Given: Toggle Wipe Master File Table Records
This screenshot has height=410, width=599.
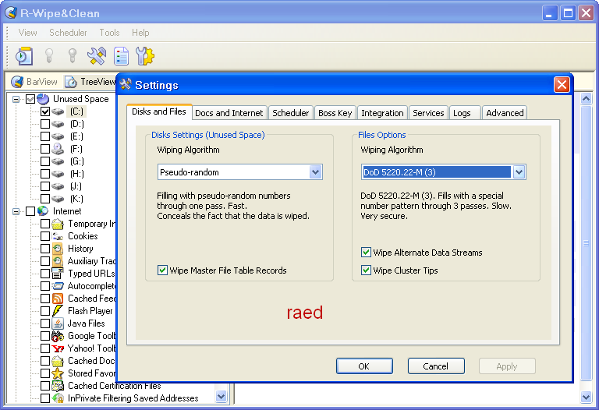Looking at the screenshot, I should [162, 270].
